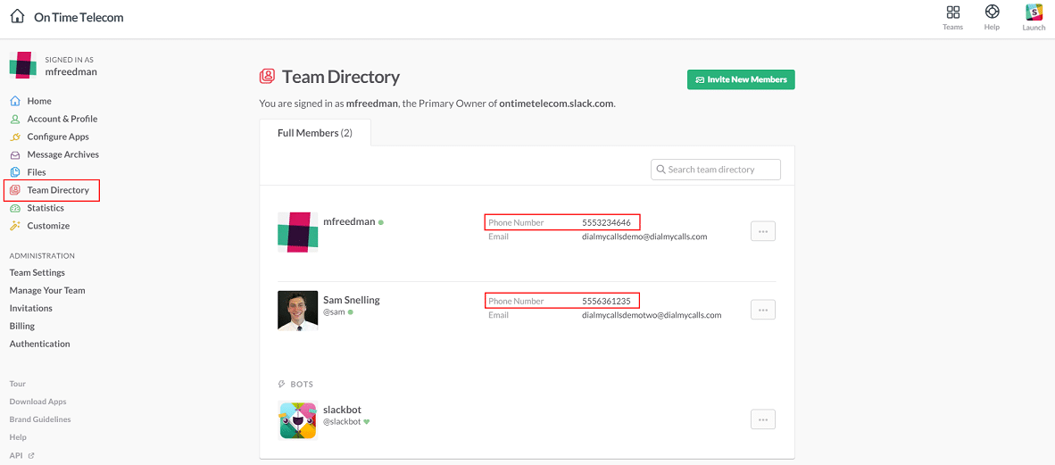
Task: Click the Invite New Members button
Action: tap(740, 79)
